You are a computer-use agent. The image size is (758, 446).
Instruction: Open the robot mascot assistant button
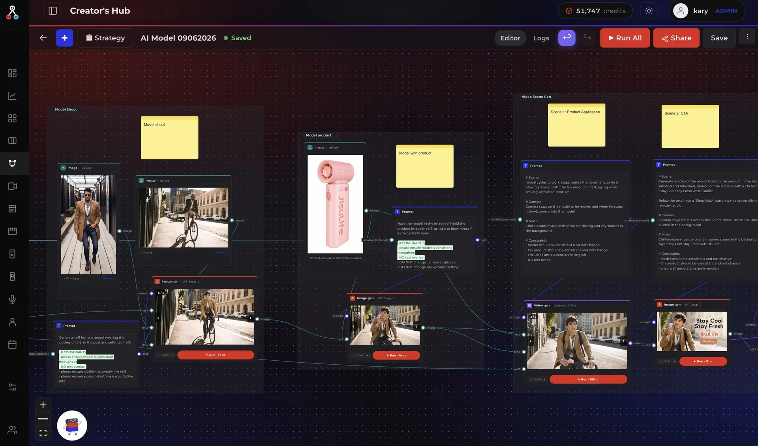click(x=72, y=425)
